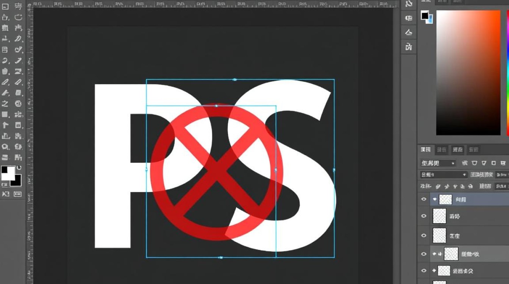Screen dimensions: 509x284
Task: Open the bottom icon in collapsed panel strip
Action: click(409, 47)
